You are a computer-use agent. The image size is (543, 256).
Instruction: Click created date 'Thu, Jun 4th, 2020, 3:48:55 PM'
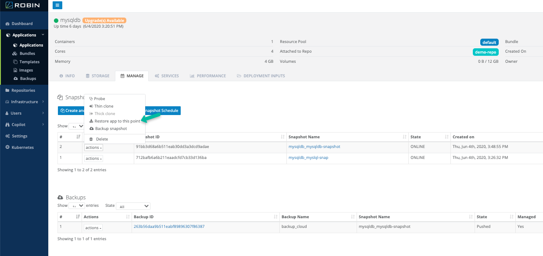pos(480,147)
